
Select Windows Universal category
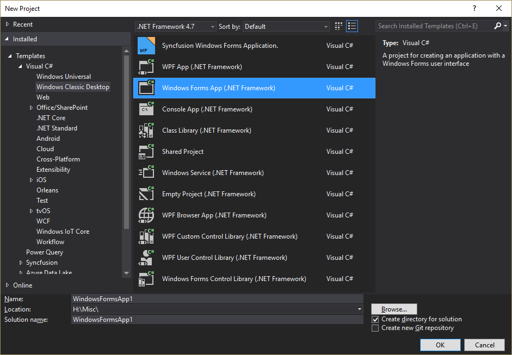tap(64, 76)
